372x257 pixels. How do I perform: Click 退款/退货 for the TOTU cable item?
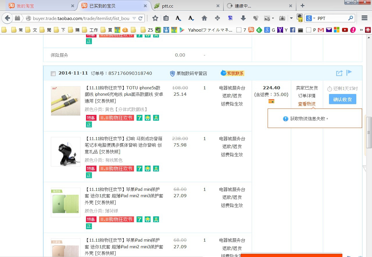coord(232,96)
